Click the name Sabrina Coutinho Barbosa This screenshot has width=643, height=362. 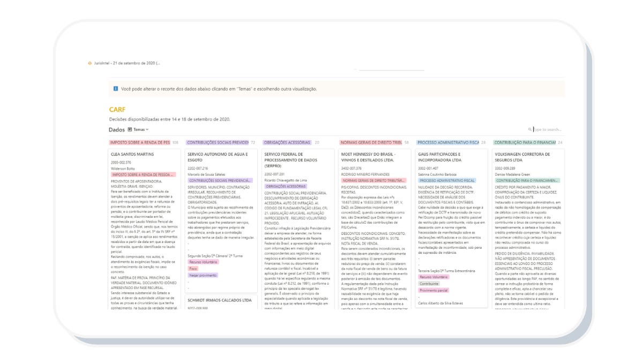click(436, 175)
